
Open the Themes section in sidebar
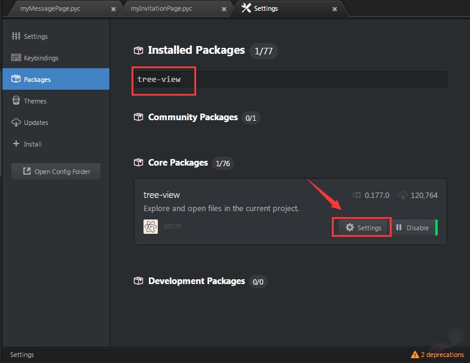(x=35, y=101)
